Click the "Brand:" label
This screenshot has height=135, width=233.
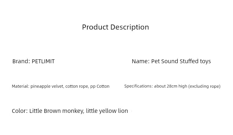21,61
